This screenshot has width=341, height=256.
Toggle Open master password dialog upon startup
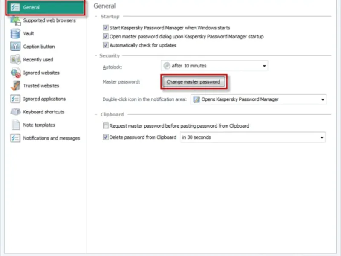(105, 36)
